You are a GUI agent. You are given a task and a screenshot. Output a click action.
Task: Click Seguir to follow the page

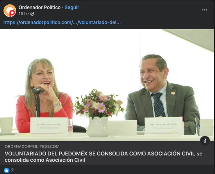click(72, 7)
